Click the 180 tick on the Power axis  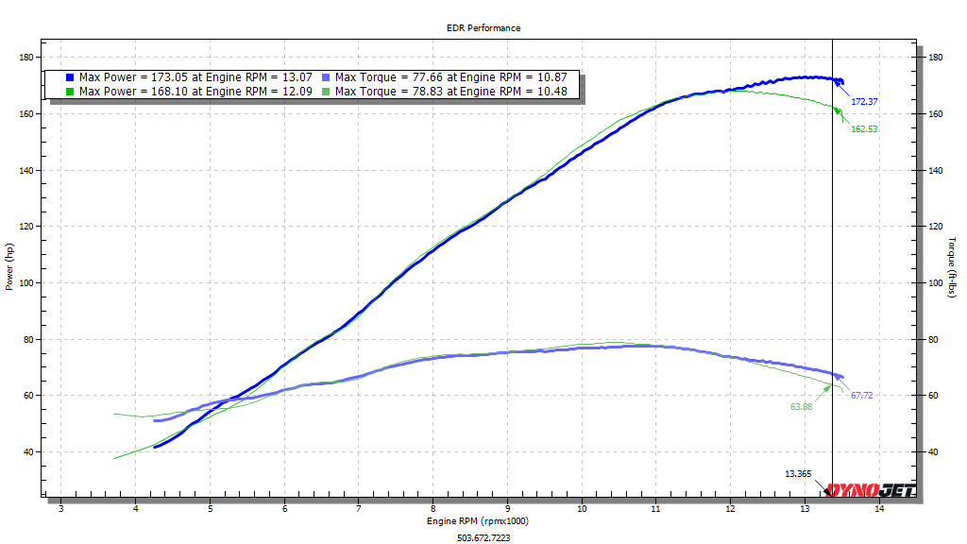click(x=26, y=58)
